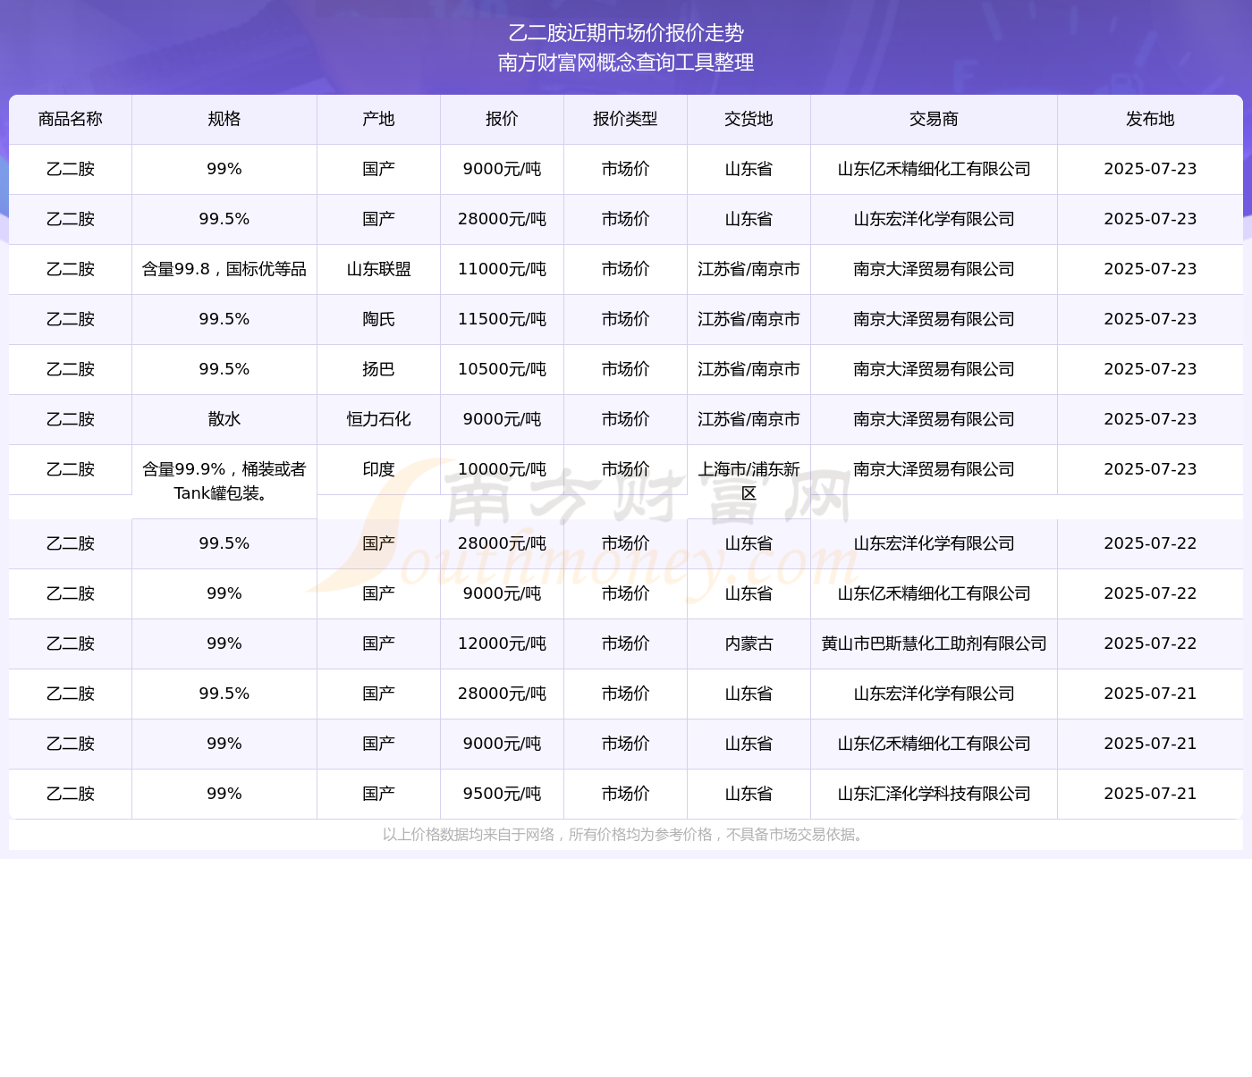The width and height of the screenshot is (1252, 1077).
Task: Click the origin cell 印度
Action: coord(378,469)
